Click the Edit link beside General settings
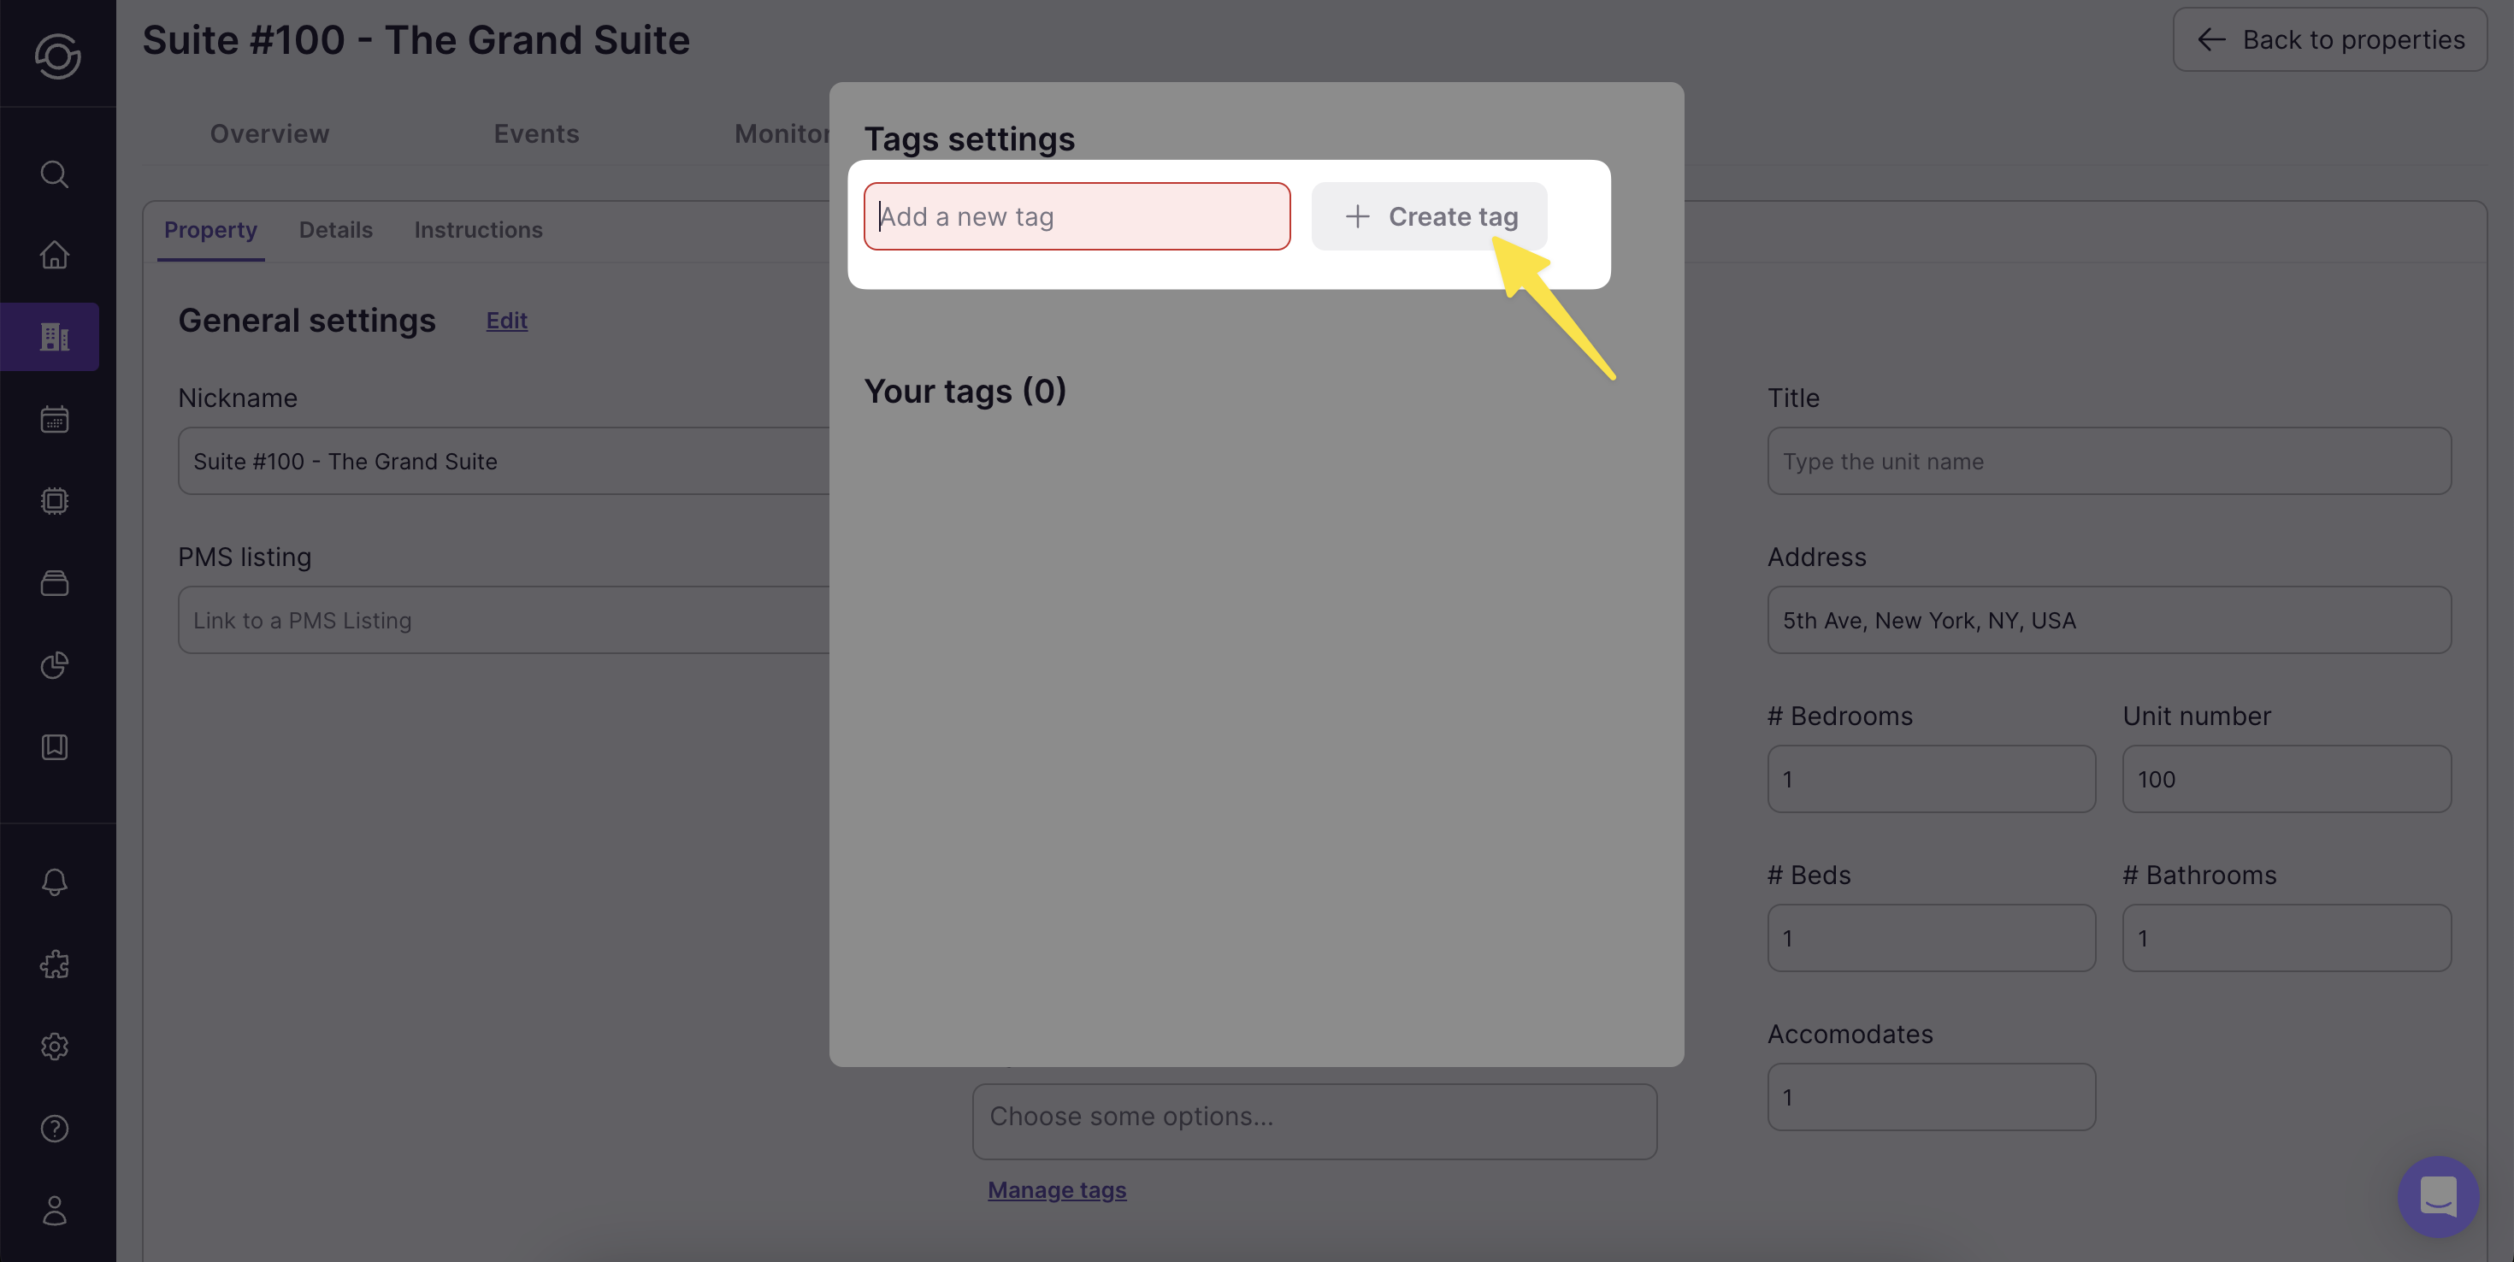Image resolution: width=2514 pixels, height=1262 pixels. [x=506, y=320]
